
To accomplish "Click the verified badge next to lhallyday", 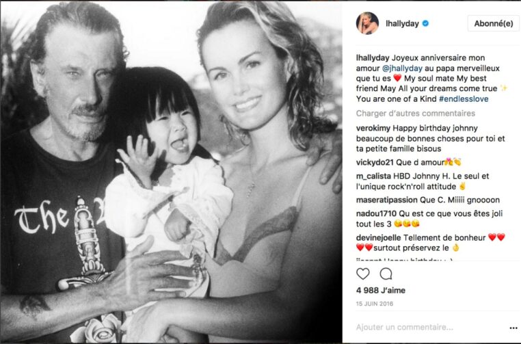I will click(425, 23).
